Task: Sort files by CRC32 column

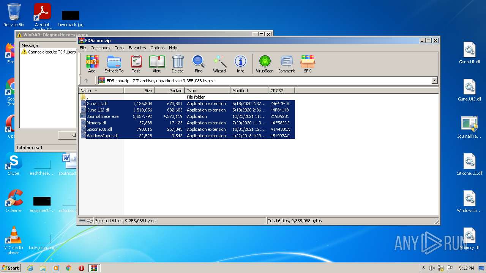Action: point(281,91)
